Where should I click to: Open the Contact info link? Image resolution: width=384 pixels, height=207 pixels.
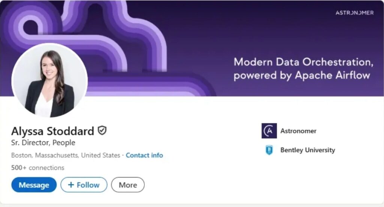click(x=144, y=155)
